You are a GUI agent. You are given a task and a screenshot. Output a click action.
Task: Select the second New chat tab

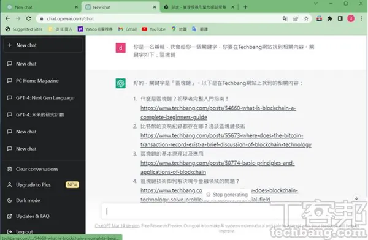(x=121, y=7)
